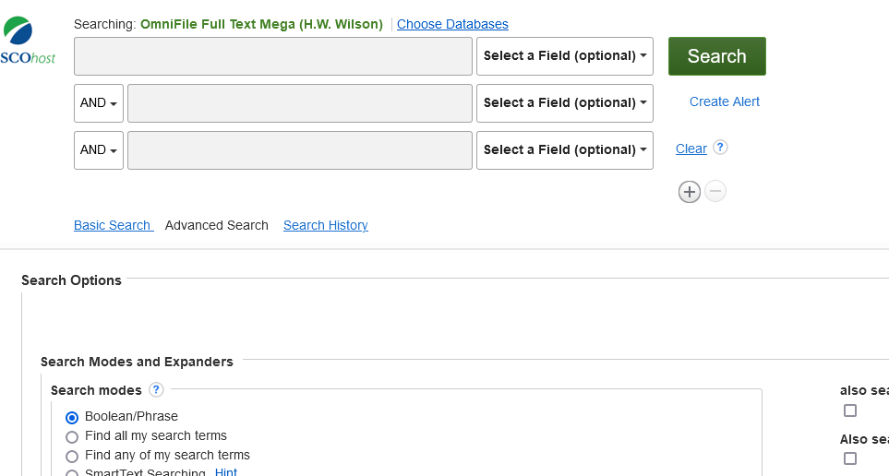Switch to Basic Search
Viewport: 889px width, 476px height.
[x=113, y=225]
